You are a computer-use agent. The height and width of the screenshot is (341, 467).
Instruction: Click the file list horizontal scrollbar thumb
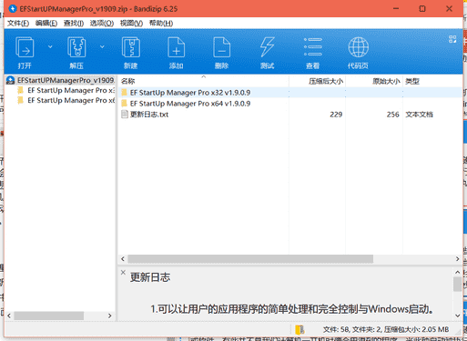(x=250, y=259)
